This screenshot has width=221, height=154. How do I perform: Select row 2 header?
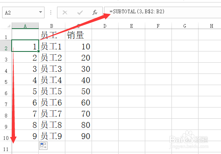[6, 46]
